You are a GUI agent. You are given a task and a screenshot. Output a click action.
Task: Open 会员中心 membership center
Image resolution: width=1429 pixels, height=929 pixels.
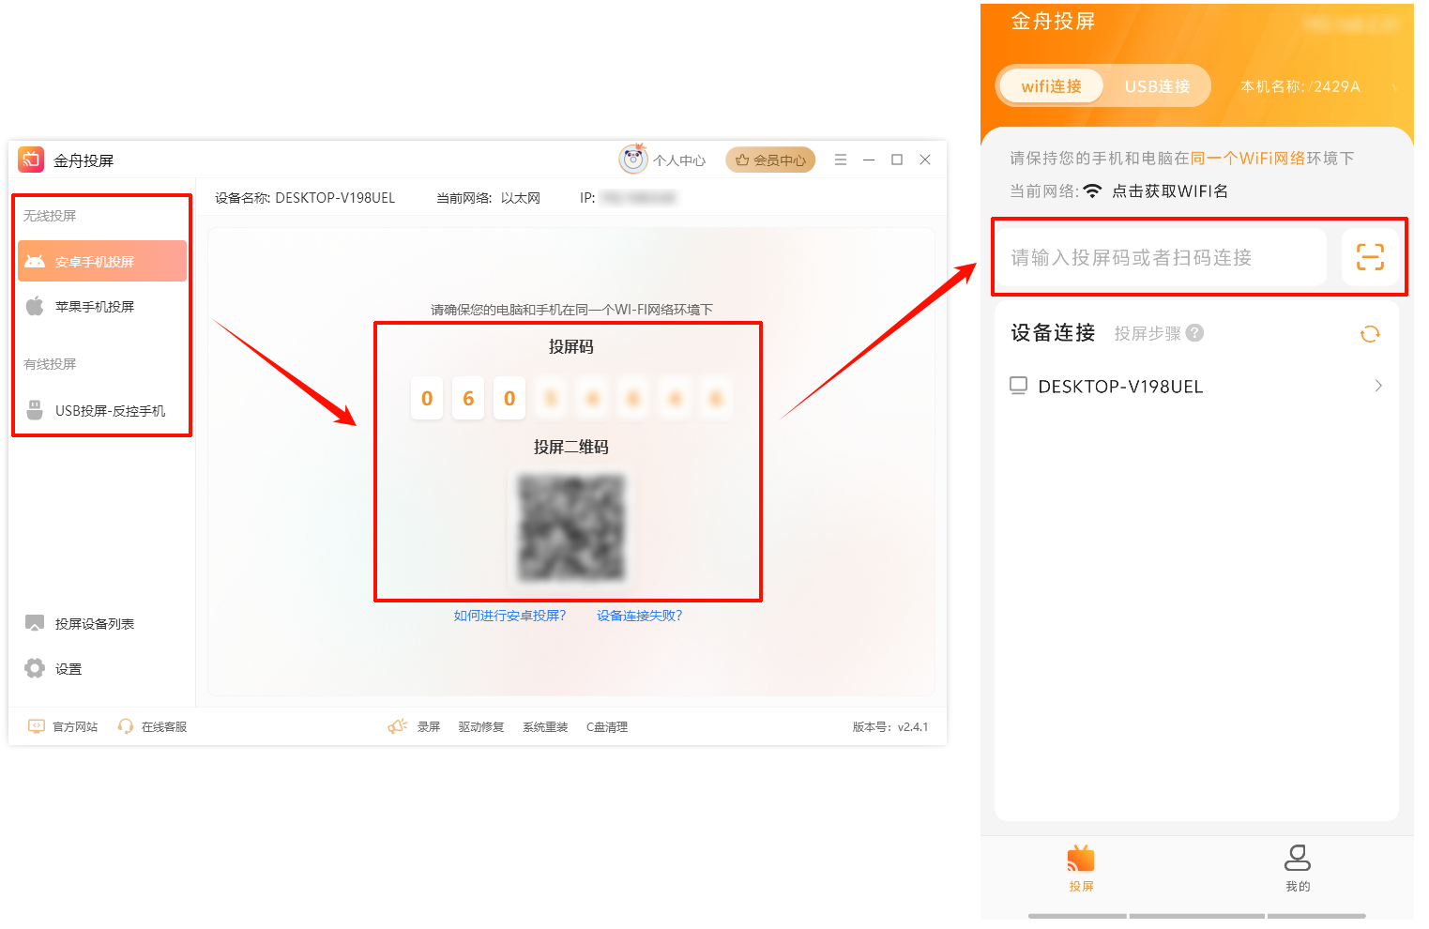[770, 160]
